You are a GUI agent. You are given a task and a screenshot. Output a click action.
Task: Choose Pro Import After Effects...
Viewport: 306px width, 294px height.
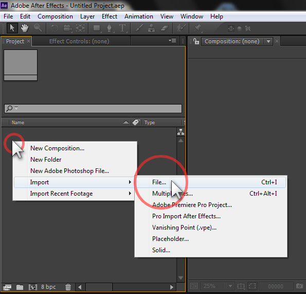point(211,216)
